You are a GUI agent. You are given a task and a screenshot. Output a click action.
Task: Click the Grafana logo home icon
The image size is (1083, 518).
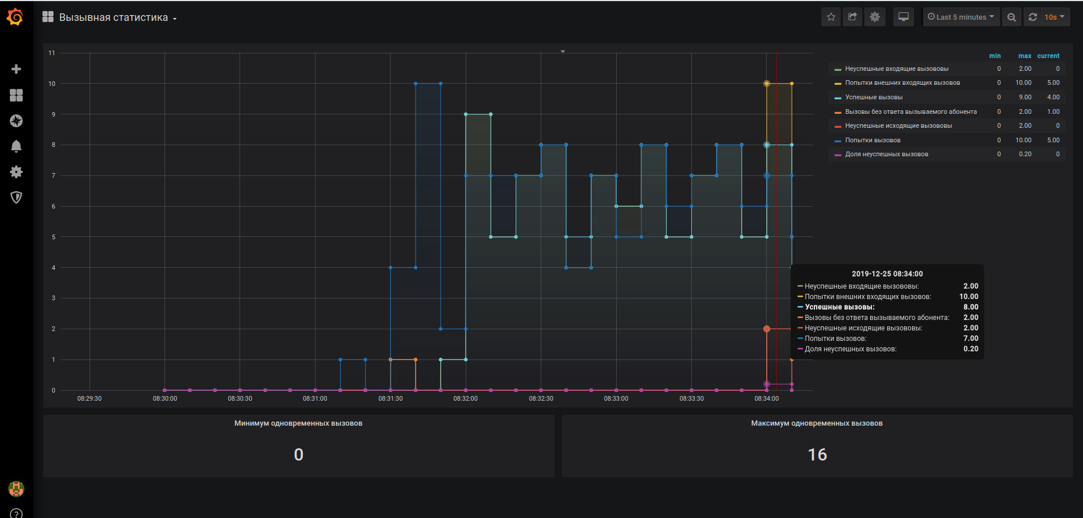[x=15, y=17]
